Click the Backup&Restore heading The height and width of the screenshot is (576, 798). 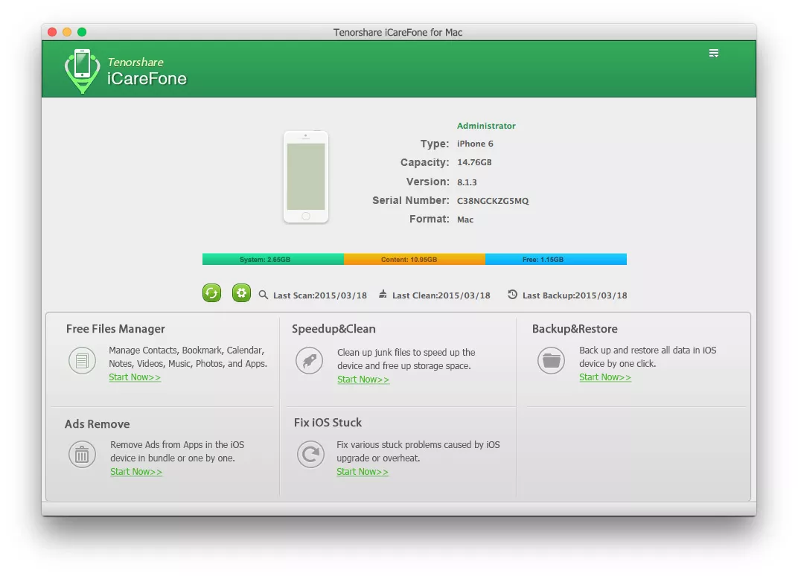click(x=575, y=329)
